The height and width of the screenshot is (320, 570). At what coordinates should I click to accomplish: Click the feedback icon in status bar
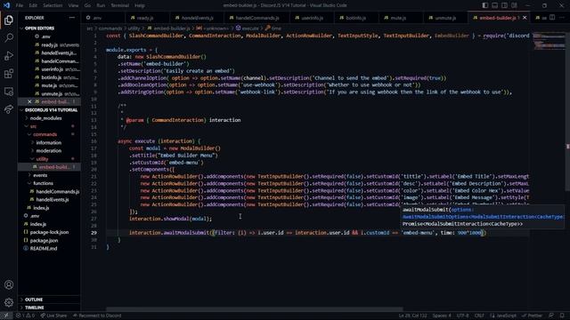(551, 316)
